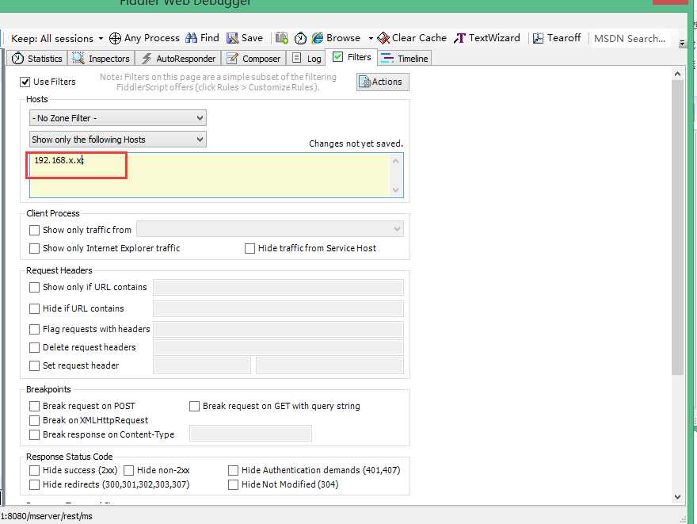
Task: Switch to the Statistics tab
Action: pos(37,59)
